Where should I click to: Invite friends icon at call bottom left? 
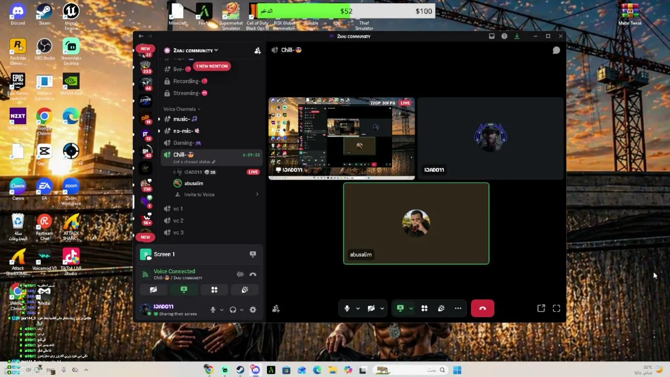pos(276,309)
